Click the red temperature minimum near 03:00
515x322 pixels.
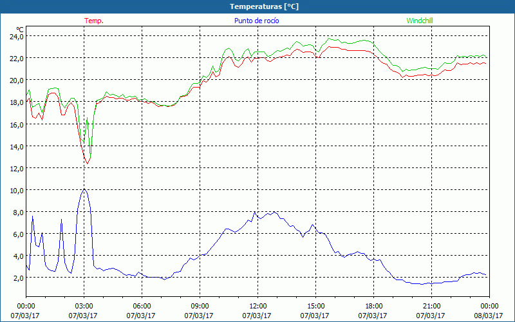point(87,164)
